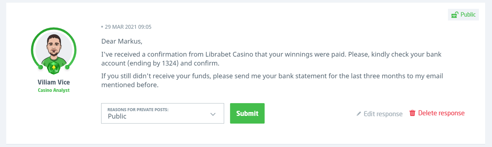The width and height of the screenshot is (492, 147).
Task: Click the pencil icon beside Edit response
Action: (x=359, y=114)
